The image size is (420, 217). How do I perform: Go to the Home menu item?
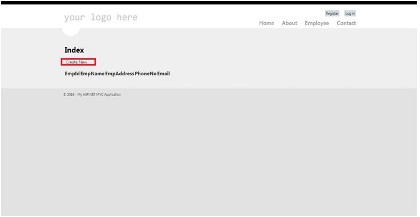[x=266, y=23]
